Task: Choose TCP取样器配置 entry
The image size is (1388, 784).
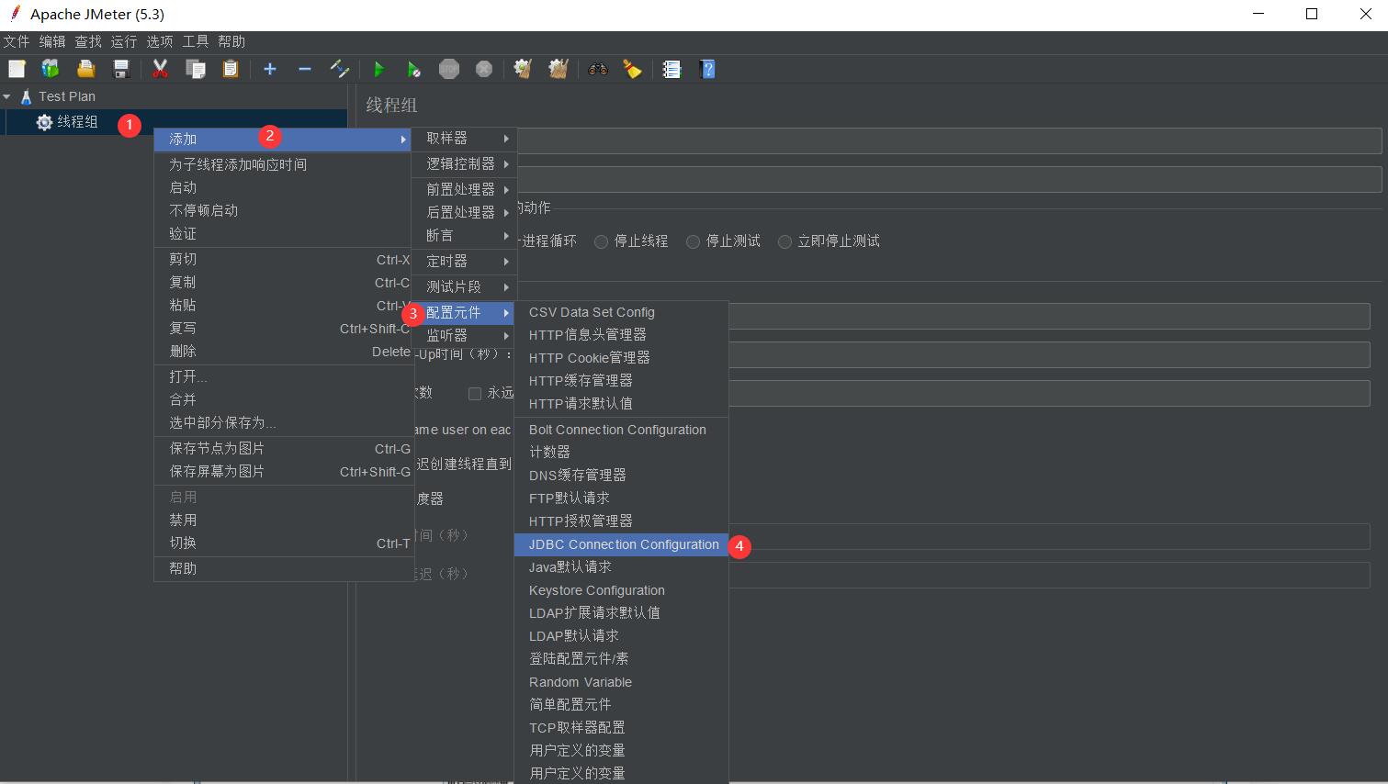Action: click(621, 728)
